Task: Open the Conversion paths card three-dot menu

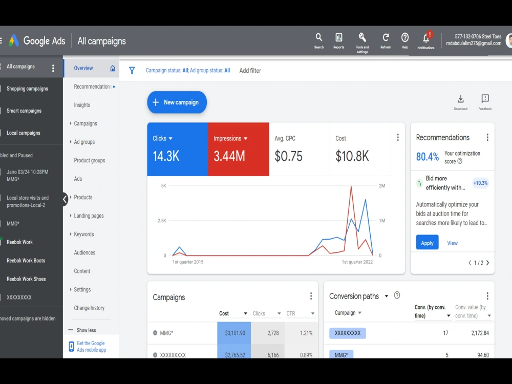Action: (x=487, y=296)
